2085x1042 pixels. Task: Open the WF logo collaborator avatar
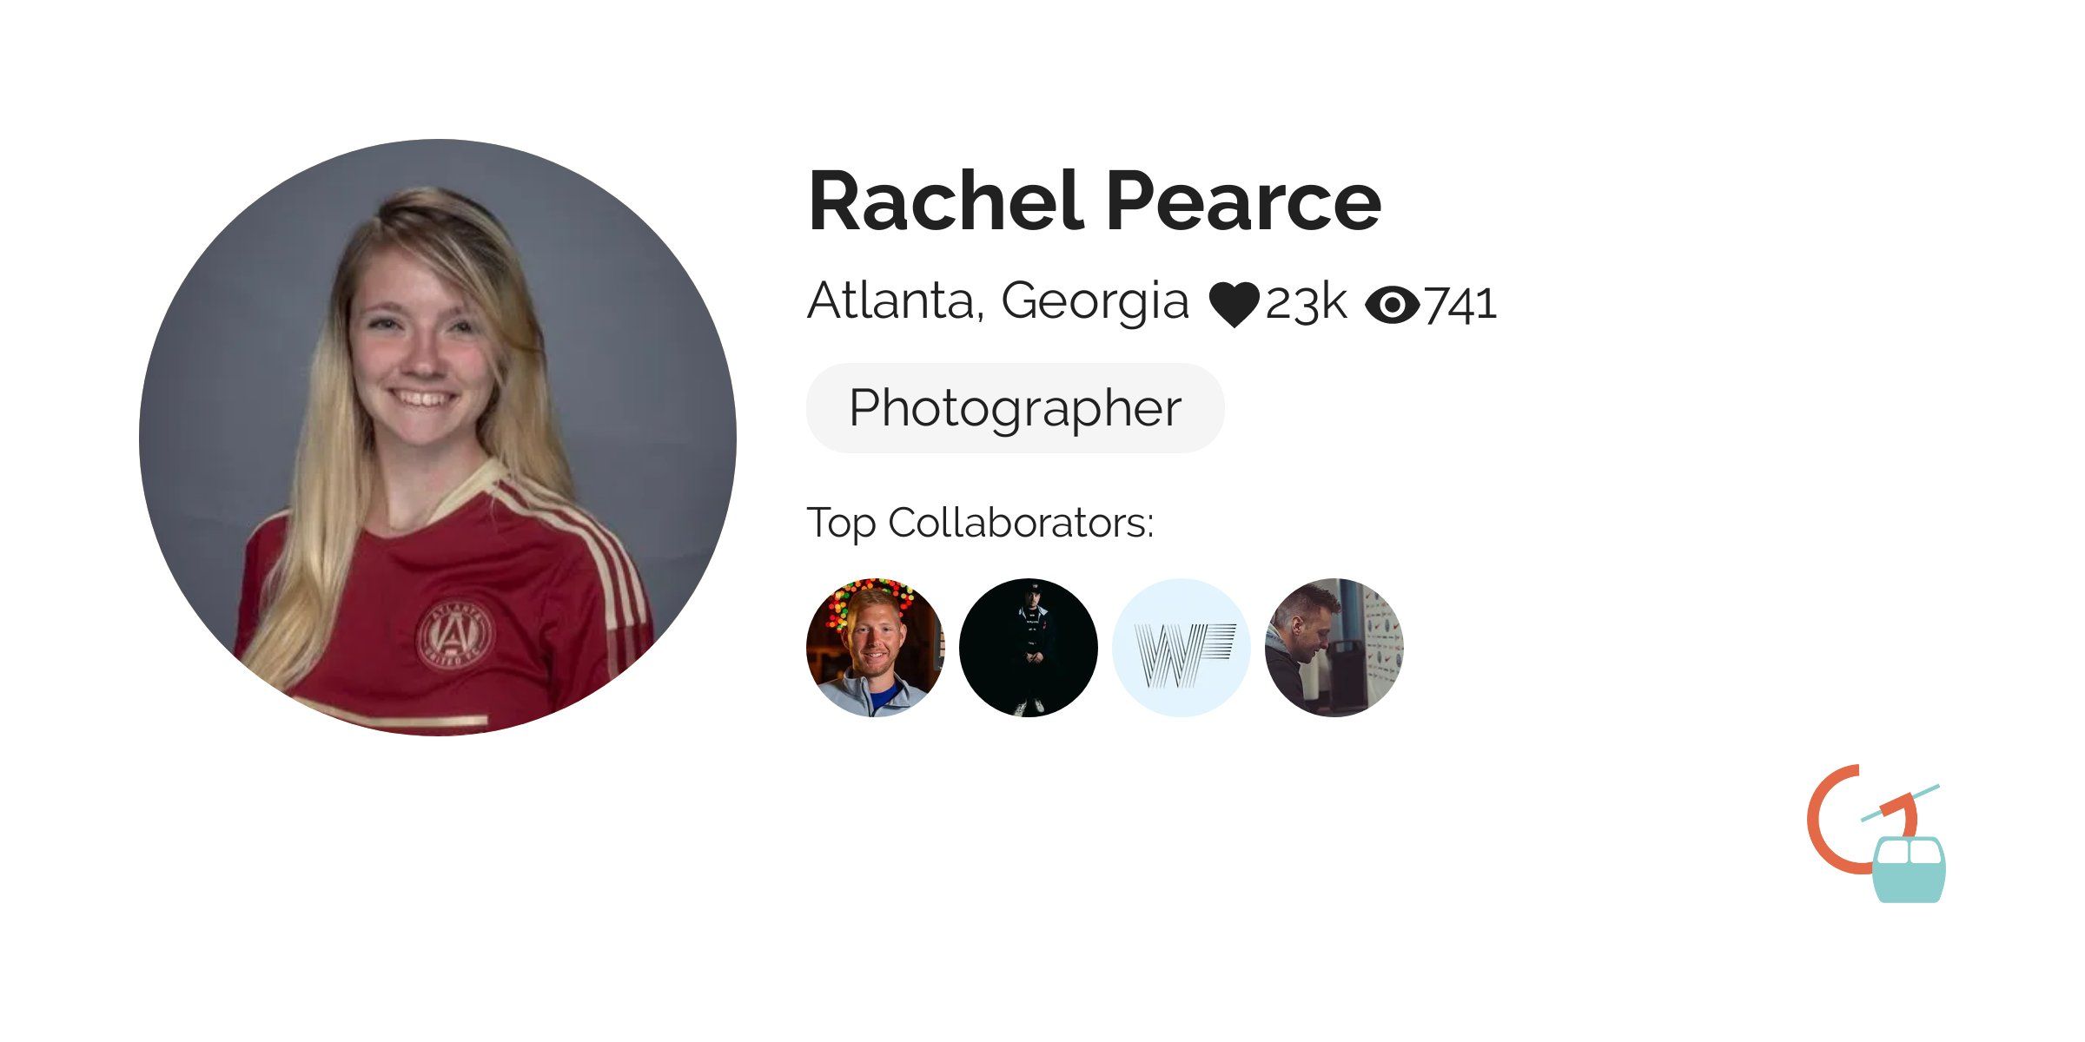pyautogui.click(x=1181, y=648)
